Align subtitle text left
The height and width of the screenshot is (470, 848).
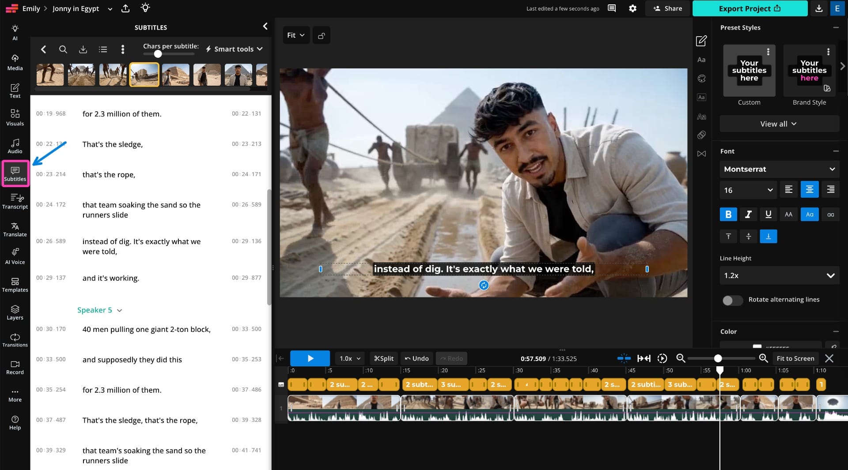point(789,189)
